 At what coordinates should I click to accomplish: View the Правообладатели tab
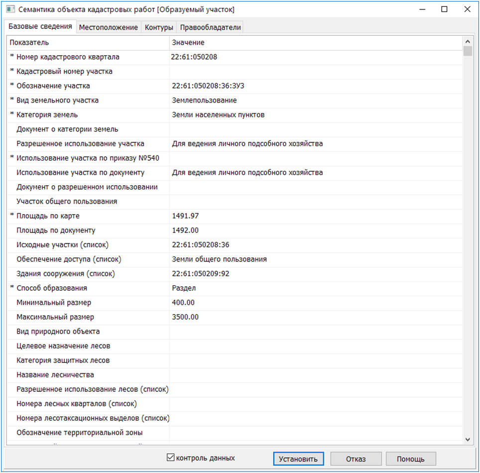[x=209, y=27]
